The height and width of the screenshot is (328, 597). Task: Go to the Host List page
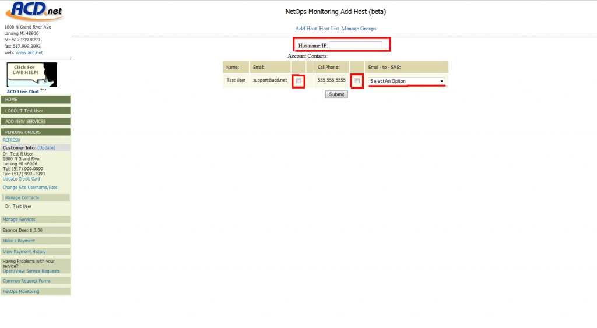(329, 29)
